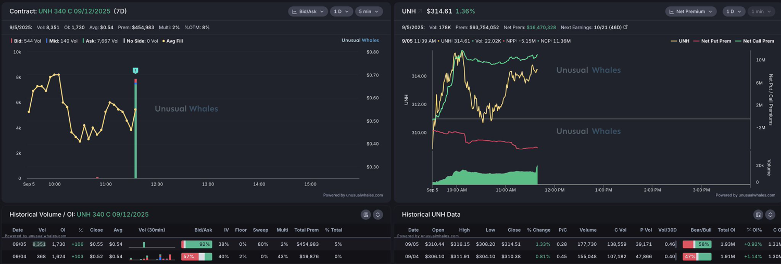Click the $314.61 UNH price in the chart header
This screenshot has height=264, width=781.
coord(438,11)
